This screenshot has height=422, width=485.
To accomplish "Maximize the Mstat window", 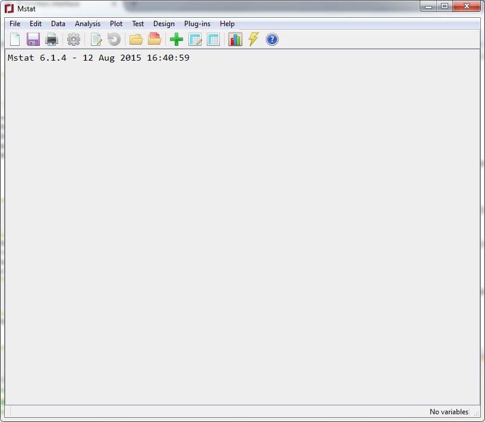I will (445, 6).
